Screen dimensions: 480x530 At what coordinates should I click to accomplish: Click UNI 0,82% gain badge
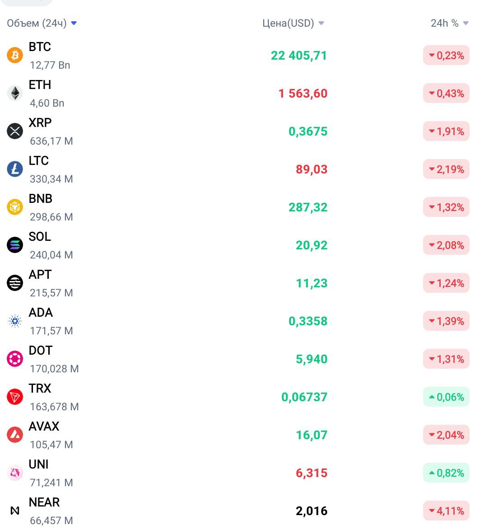(446, 473)
